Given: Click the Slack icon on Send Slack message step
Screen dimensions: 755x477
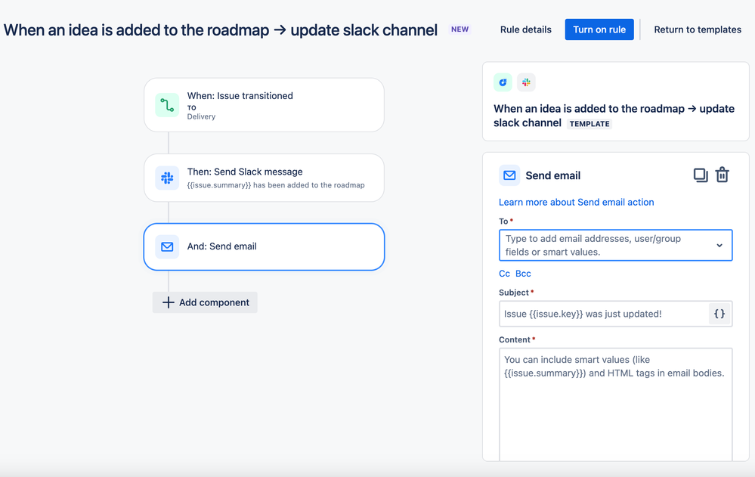Looking at the screenshot, I should 167,178.
